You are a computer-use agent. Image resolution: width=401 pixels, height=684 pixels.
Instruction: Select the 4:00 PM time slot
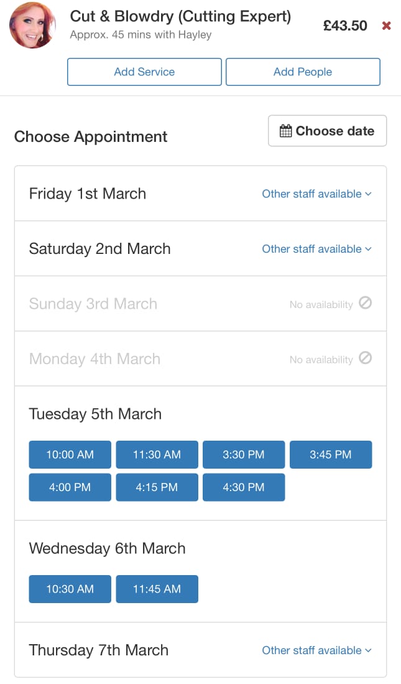[x=70, y=487]
